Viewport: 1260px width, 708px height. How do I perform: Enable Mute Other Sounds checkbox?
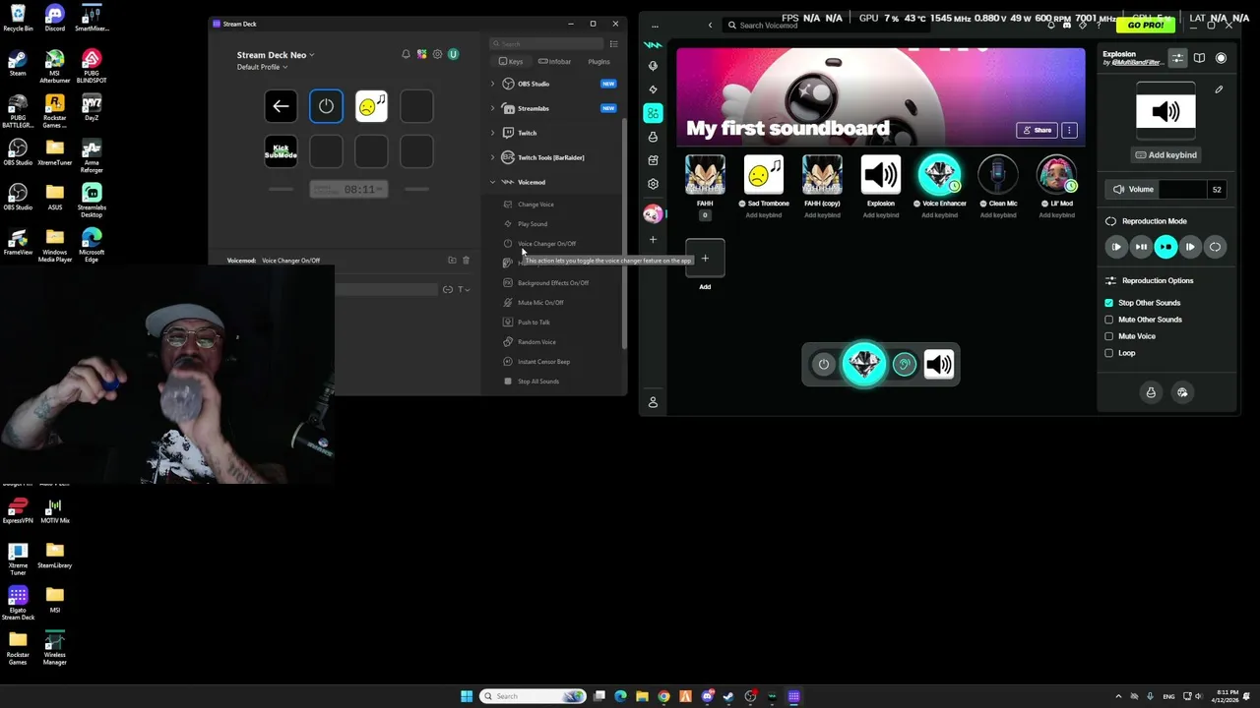coord(1109,320)
